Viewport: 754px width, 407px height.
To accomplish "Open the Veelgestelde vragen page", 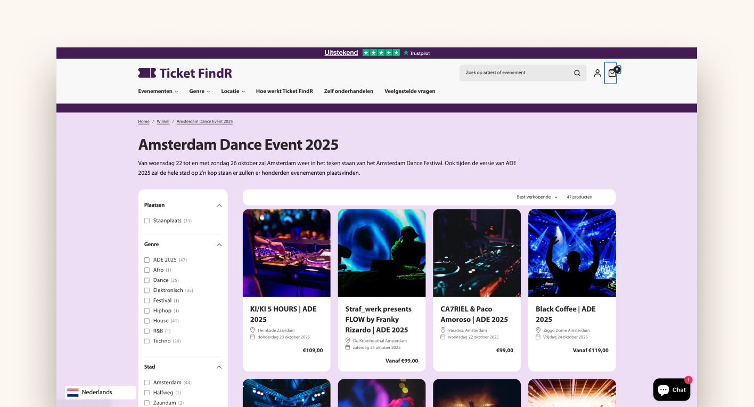I will click(409, 91).
